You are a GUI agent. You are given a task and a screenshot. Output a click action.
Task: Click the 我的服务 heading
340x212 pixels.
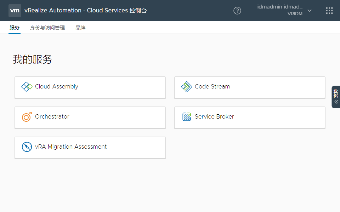coord(33,59)
